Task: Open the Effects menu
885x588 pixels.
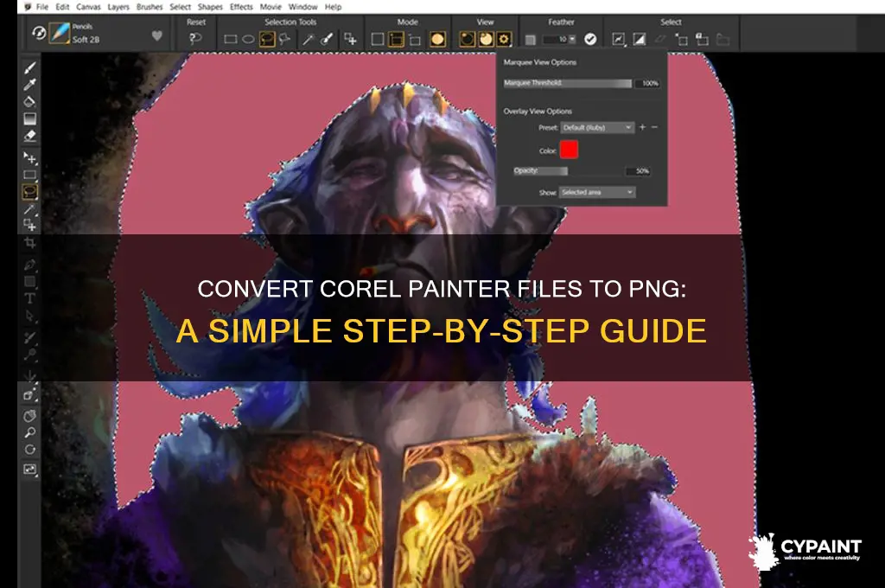Action: pyautogui.click(x=242, y=7)
